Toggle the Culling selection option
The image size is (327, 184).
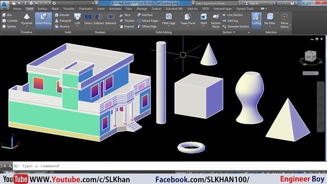pyautogui.click(x=256, y=20)
